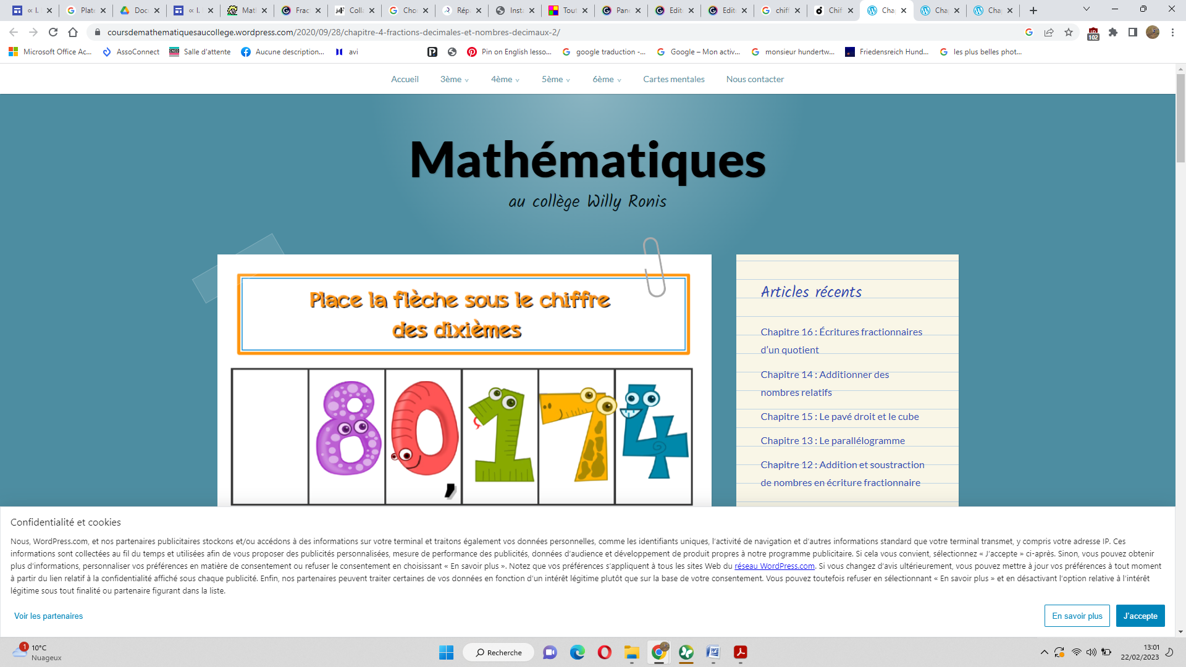This screenshot has width=1186, height=667.
Task: Open the Chrome profile avatar
Action: [1154, 32]
